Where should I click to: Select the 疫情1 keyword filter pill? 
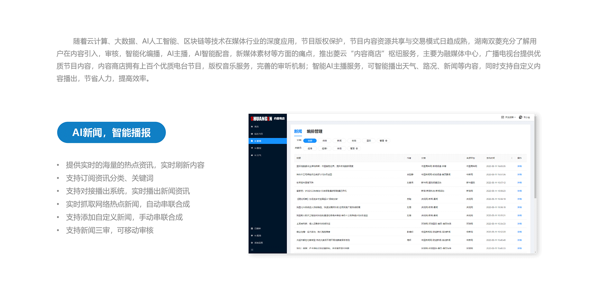click(x=325, y=148)
